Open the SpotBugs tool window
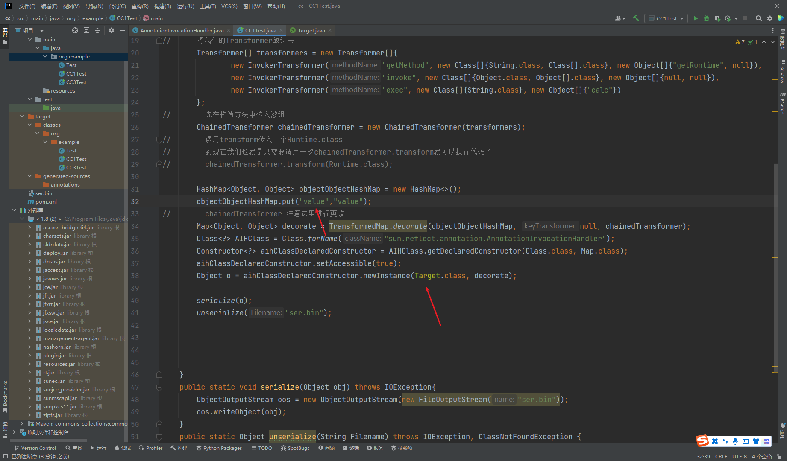Image resolution: width=787 pixels, height=461 pixels. click(x=295, y=448)
